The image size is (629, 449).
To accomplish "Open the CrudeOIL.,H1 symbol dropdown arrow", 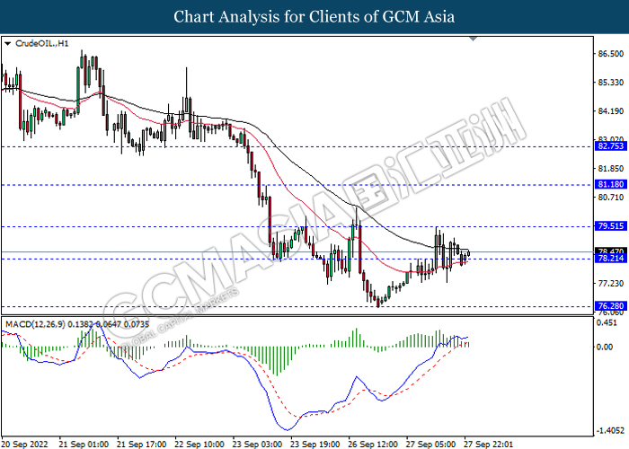I will click(x=7, y=43).
